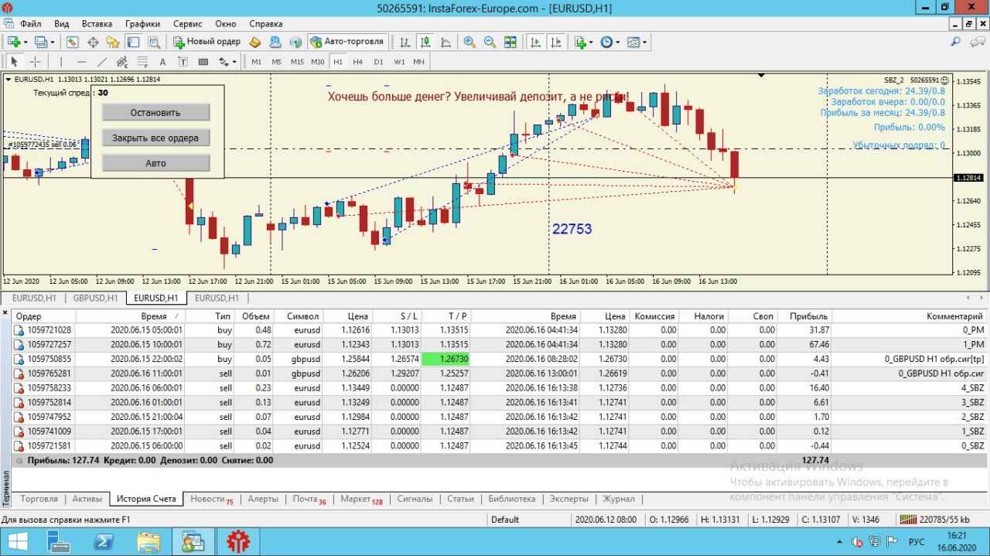Screen dimensions: 990x556
Task: Switch to the D1 timeframe
Action: pos(378,62)
